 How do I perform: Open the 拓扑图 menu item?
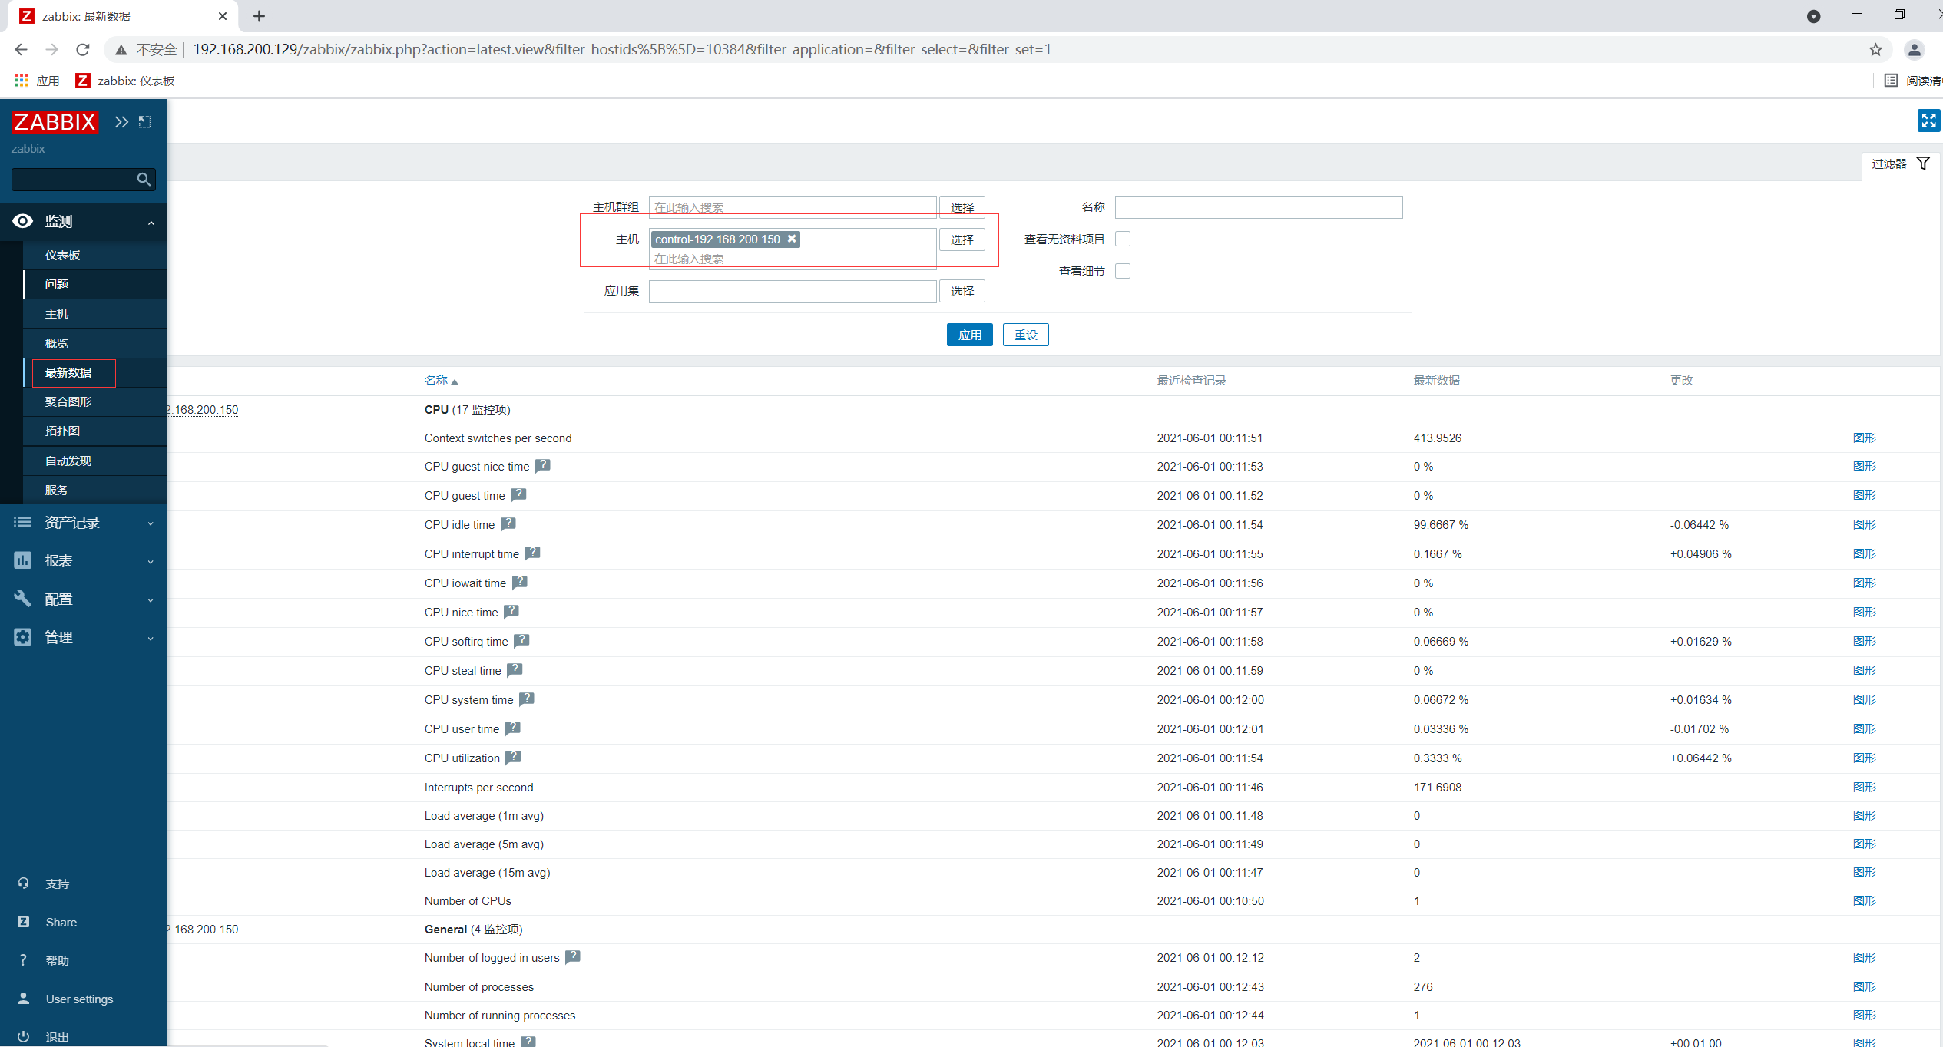pos(62,431)
